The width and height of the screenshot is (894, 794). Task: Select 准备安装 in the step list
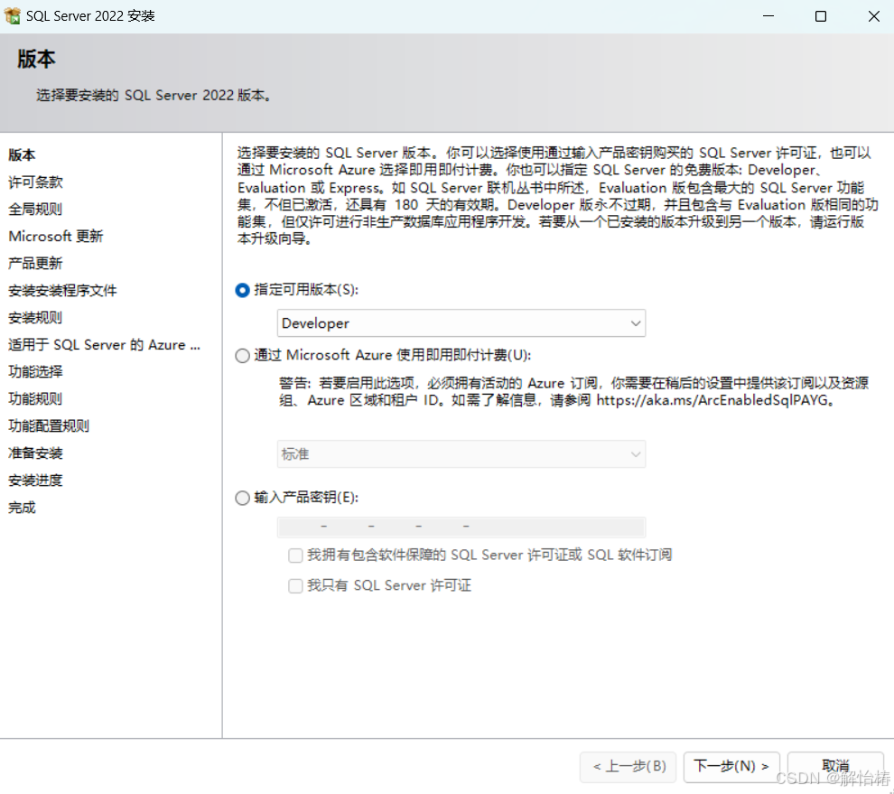[35, 453]
